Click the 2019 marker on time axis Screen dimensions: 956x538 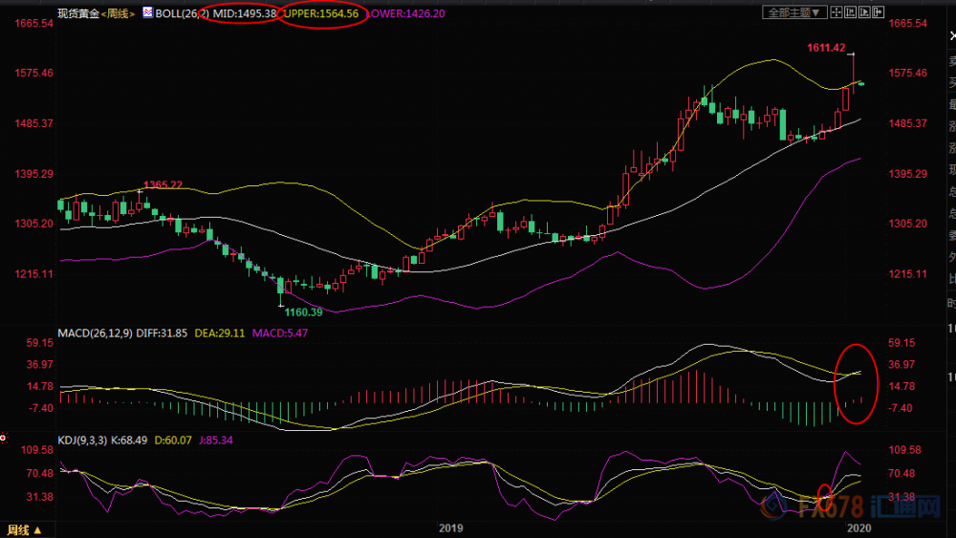(x=450, y=528)
